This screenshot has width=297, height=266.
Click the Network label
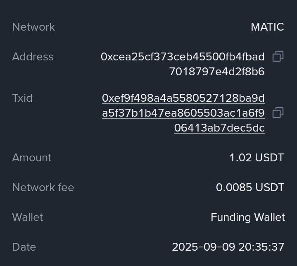[33, 27]
